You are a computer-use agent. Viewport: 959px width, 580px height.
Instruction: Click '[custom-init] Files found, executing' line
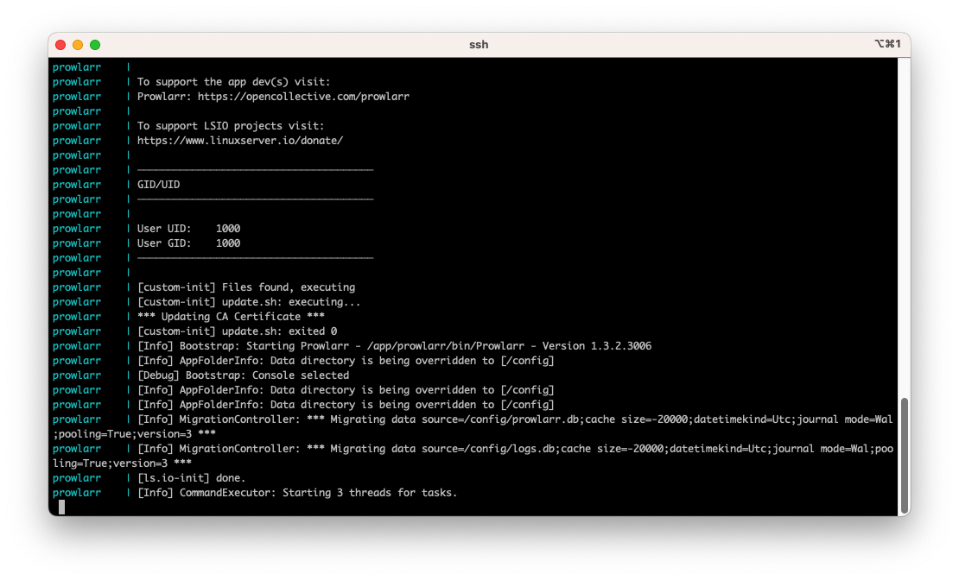[246, 287]
